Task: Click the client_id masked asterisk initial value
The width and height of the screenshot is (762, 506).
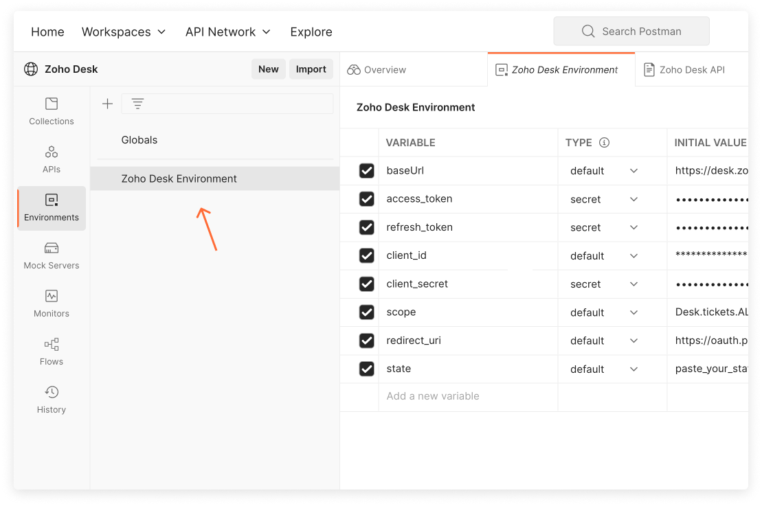Action: pos(711,255)
